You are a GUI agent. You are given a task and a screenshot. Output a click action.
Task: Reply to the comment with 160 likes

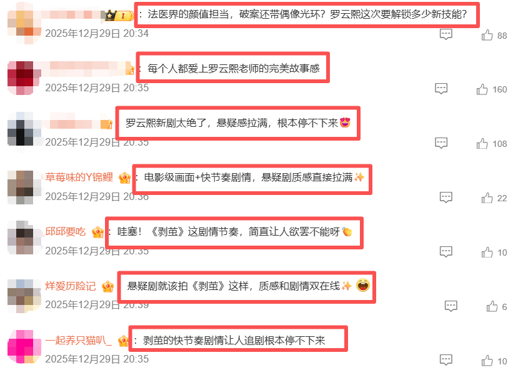tap(441, 89)
